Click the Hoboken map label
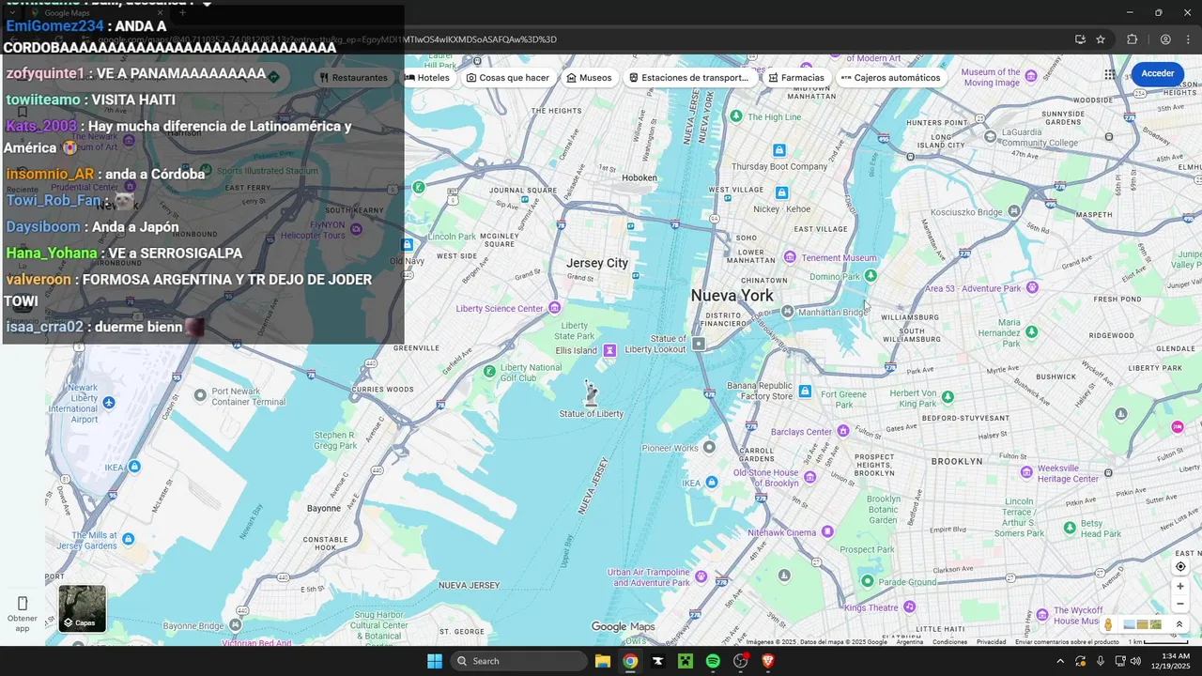This screenshot has width=1202, height=676. point(640,177)
